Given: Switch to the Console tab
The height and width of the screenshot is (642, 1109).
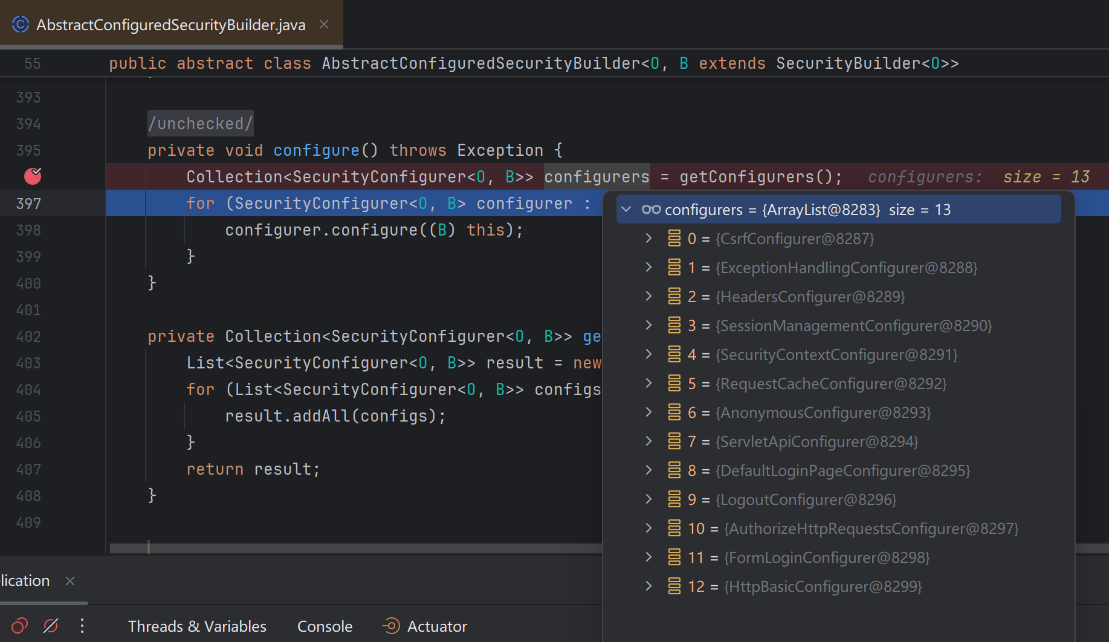Looking at the screenshot, I should point(325,626).
